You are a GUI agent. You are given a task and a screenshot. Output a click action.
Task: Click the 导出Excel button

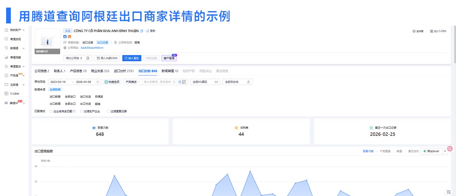click(431, 151)
